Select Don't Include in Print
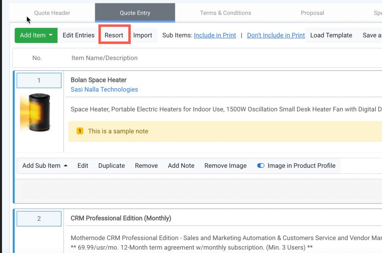 tap(276, 35)
